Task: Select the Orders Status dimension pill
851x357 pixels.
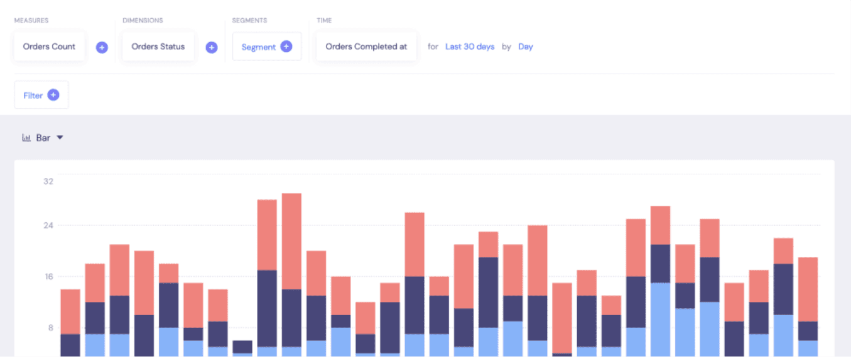Action: pos(158,46)
